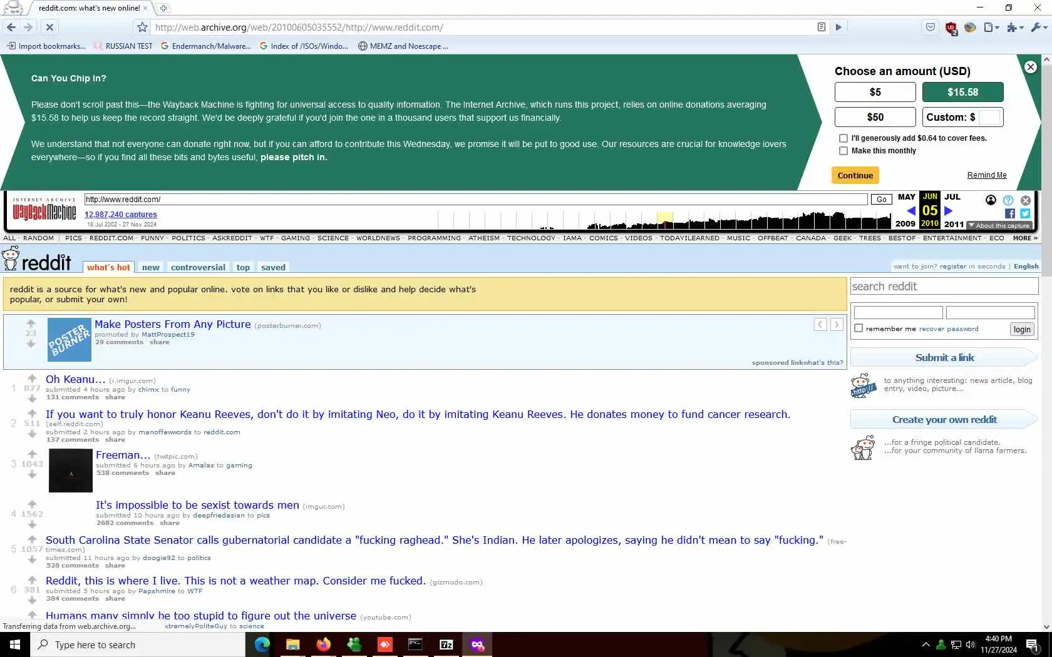Viewport: 1052px width, 657px height.
Task: Expand the "About this capture" dropdown
Action: [999, 225]
